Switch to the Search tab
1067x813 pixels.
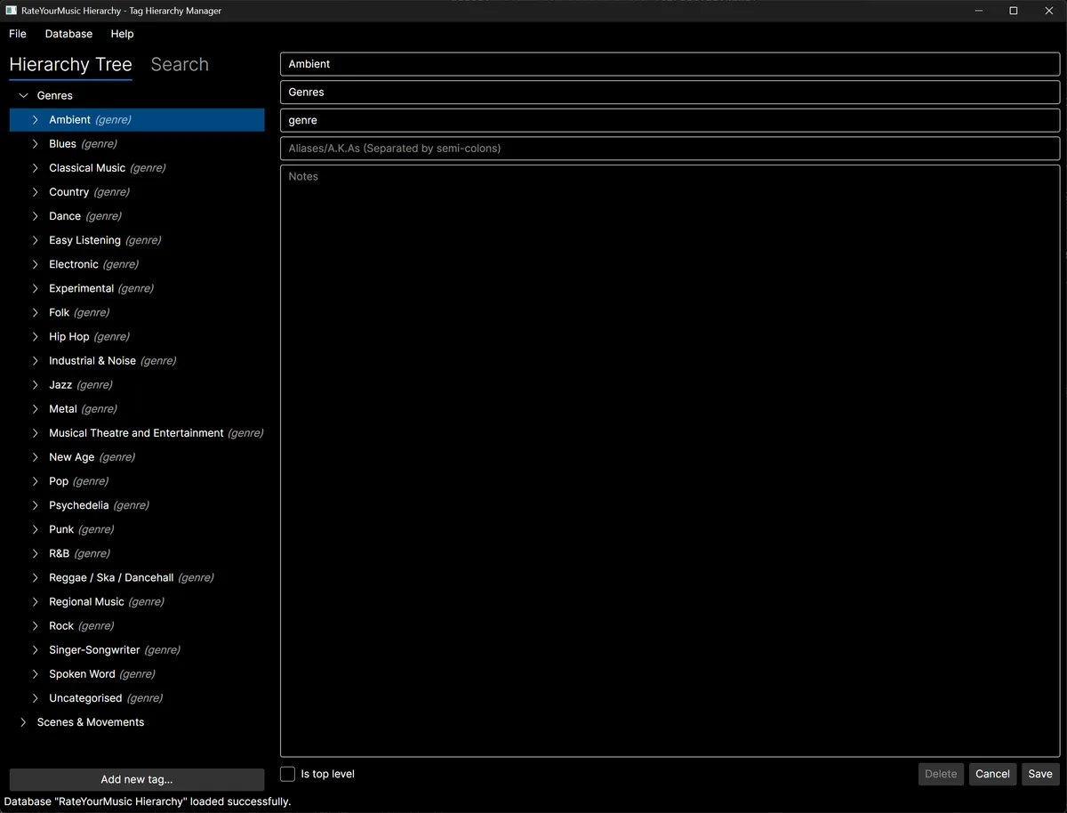[179, 64]
